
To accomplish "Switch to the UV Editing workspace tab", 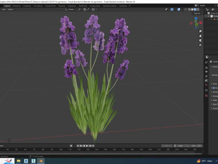I will click(x=38, y=6).
